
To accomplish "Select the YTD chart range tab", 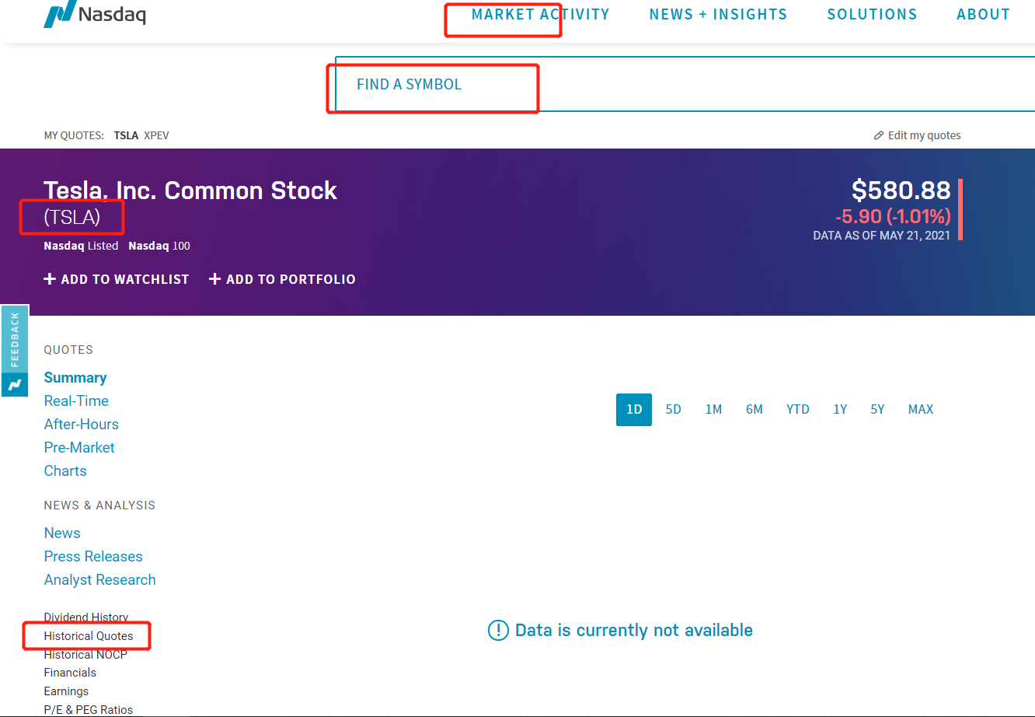I will click(798, 410).
